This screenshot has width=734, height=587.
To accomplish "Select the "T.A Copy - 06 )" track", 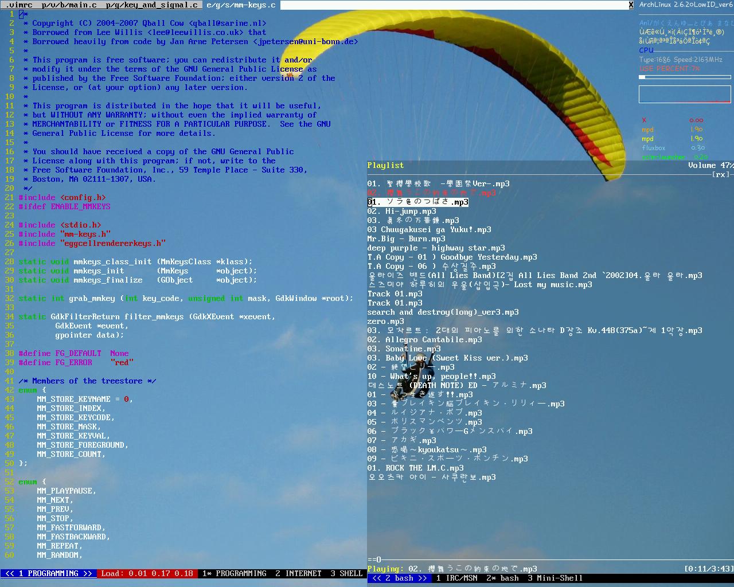I will click(432, 266).
